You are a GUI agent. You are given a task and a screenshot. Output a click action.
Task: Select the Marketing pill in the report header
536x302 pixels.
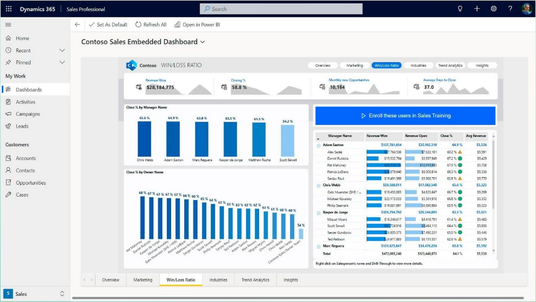click(x=355, y=65)
